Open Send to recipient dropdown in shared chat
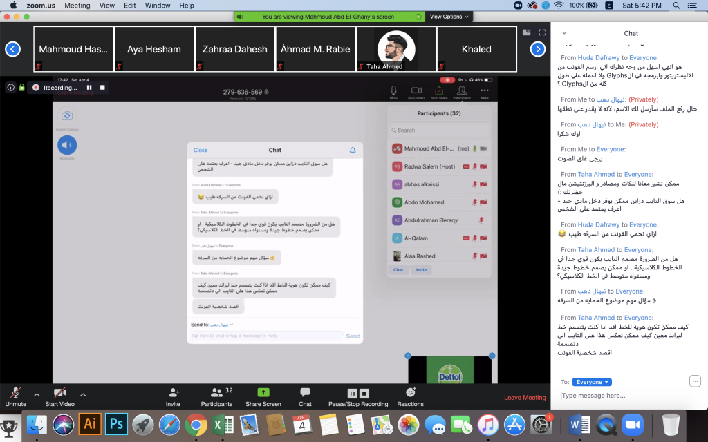The image size is (708, 442). pyautogui.click(x=221, y=325)
